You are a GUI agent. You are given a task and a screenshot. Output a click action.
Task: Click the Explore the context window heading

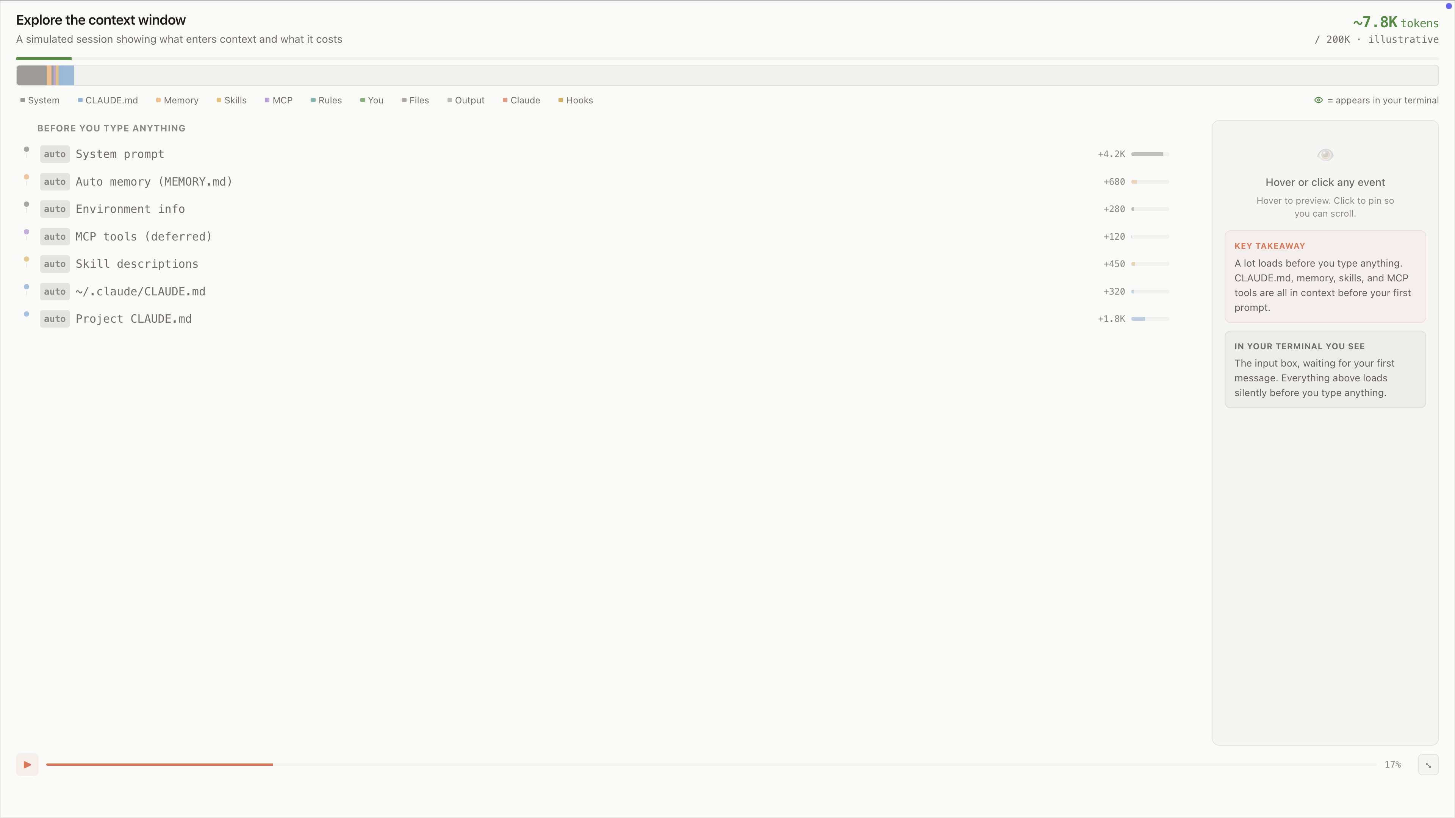click(x=100, y=20)
